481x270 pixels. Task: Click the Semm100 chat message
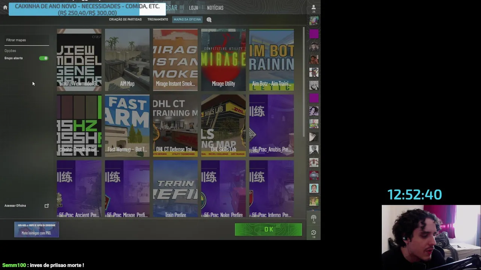43,265
